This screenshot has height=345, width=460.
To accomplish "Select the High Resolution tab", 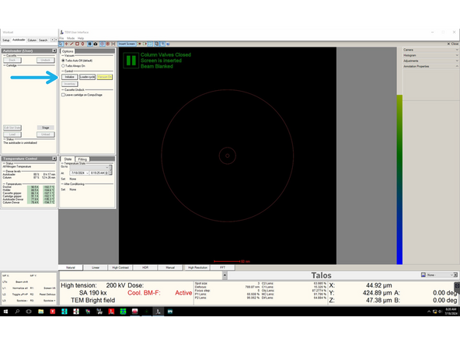I will tap(197, 267).
